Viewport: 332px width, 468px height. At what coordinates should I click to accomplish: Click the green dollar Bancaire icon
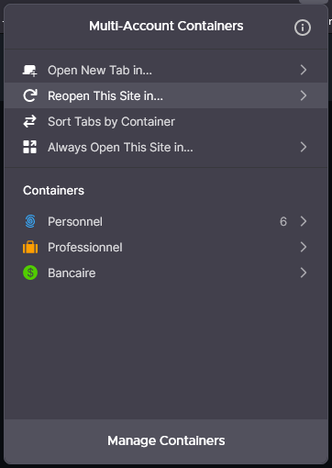[30, 273]
